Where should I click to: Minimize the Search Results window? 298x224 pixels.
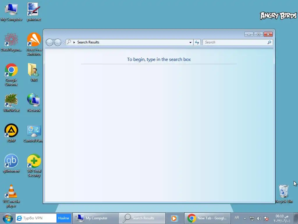(x=249, y=34)
